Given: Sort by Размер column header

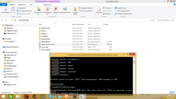Looking at the screenshot, I should click(x=106, y=24).
